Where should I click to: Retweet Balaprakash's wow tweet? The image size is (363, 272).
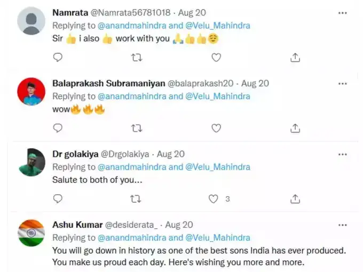(137, 128)
